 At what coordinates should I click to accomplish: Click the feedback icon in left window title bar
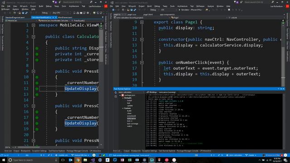(60, 2)
